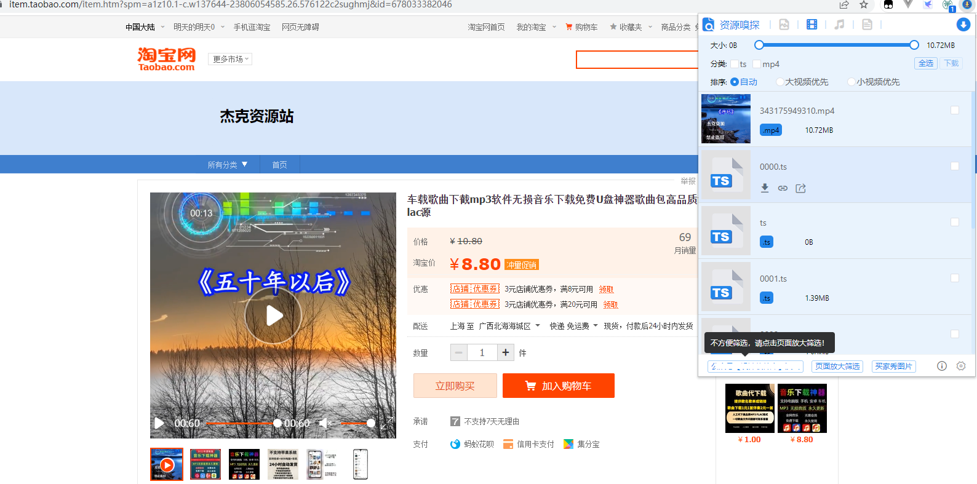Open 0000.ts in new tab icon
The width and height of the screenshot is (977, 484).
tap(800, 188)
